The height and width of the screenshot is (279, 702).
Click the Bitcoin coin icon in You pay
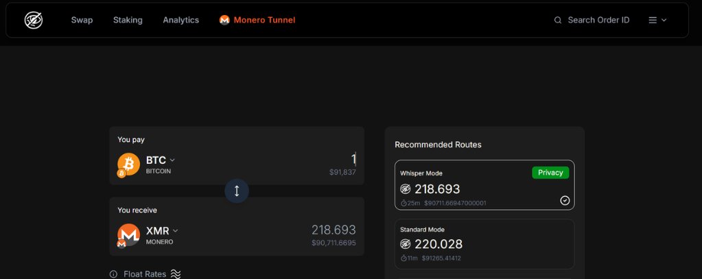(128, 165)
